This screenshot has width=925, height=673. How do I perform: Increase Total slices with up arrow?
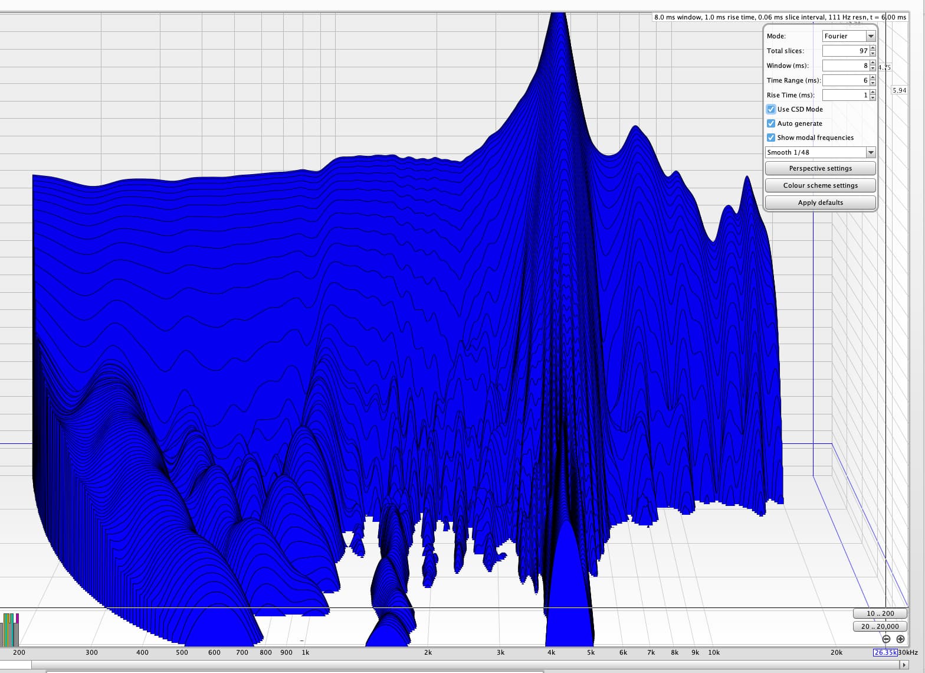point(872,48)
